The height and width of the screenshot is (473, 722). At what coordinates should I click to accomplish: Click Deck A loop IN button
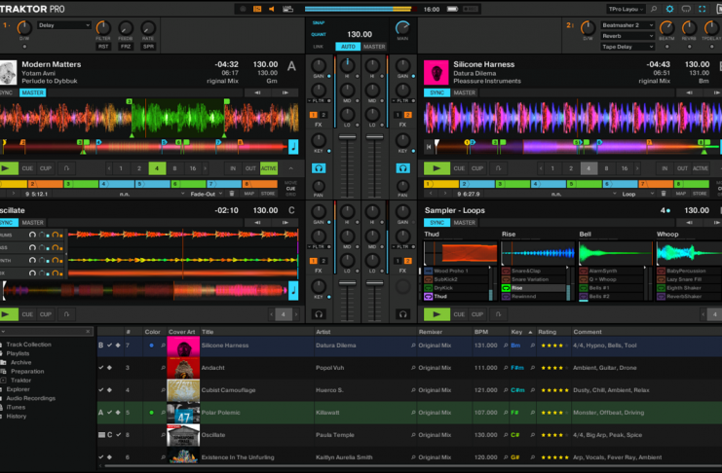pyautogui.click(x=233, y=168)
